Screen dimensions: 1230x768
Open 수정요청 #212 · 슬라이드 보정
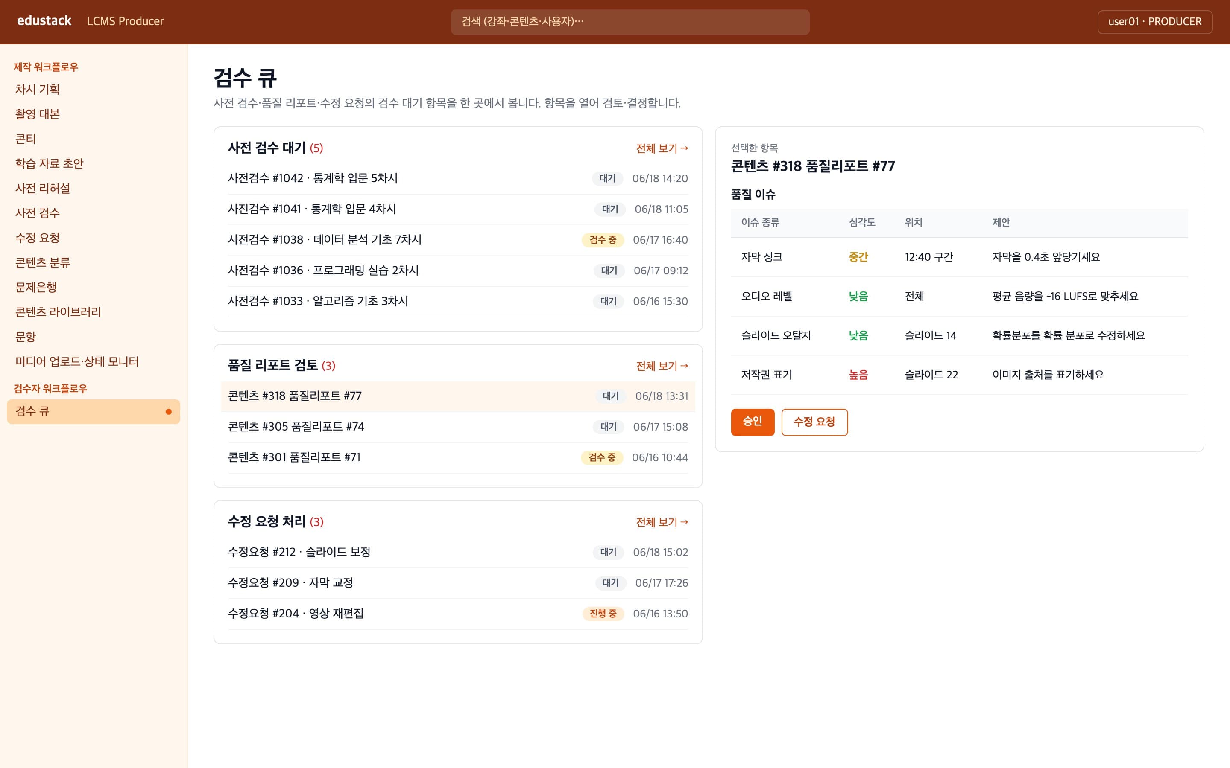coord(458,552)
